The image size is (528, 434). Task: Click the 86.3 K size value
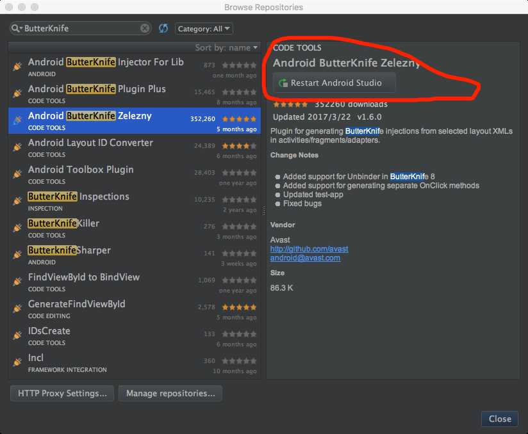(x=281, y=288)
